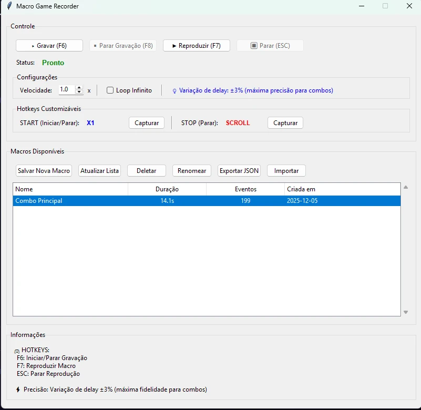Capture a new START hotkey

point(147,123)
